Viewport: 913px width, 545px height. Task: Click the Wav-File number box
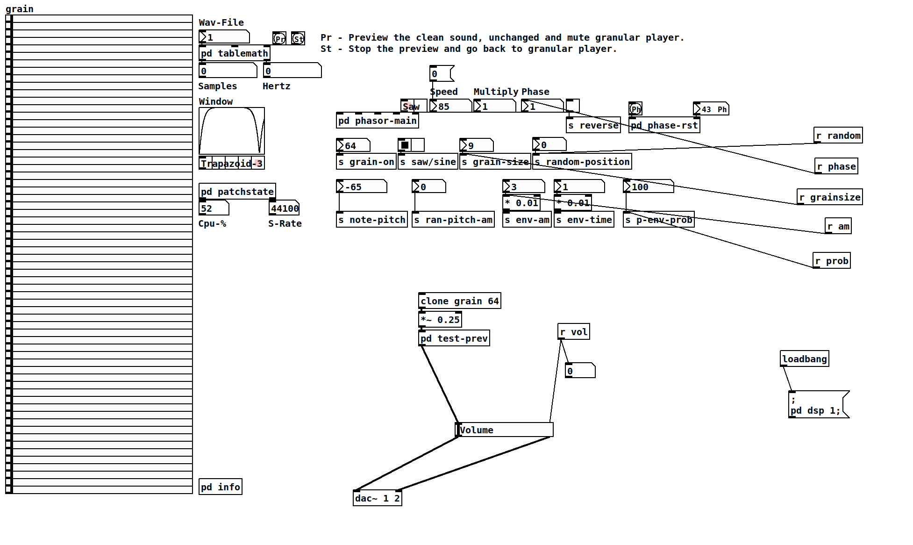(224, 37)
